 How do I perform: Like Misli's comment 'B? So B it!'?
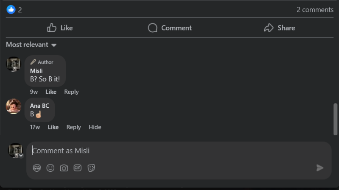[x=51, y=92]
